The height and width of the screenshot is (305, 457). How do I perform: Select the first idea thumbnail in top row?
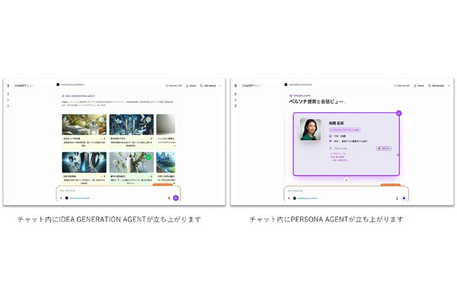[83, 124]
